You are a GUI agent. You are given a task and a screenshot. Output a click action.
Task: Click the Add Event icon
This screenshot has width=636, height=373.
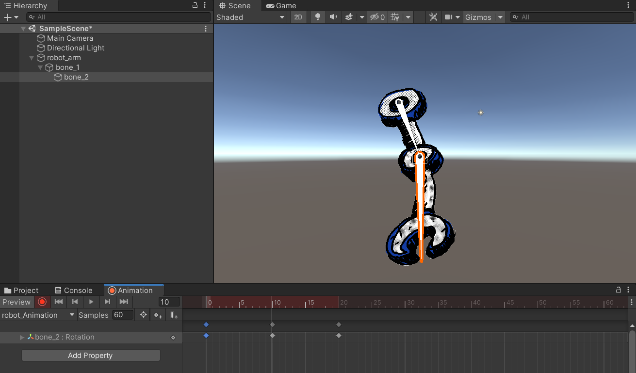174,315
